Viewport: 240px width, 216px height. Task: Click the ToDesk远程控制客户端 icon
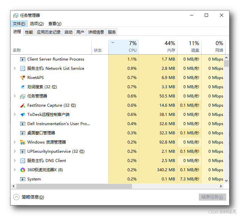[23, 115]
